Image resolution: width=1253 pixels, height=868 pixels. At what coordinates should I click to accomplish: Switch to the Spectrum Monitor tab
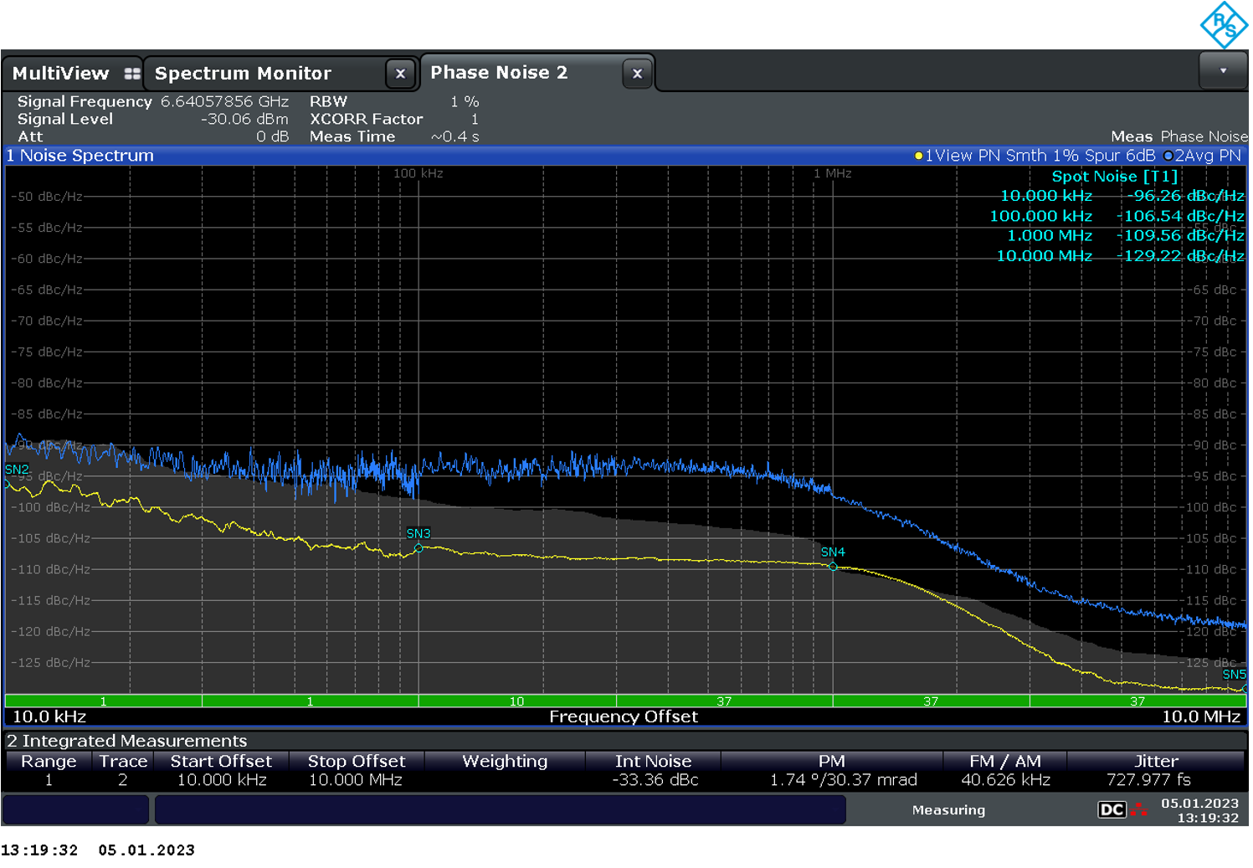[x=243, y=74]
